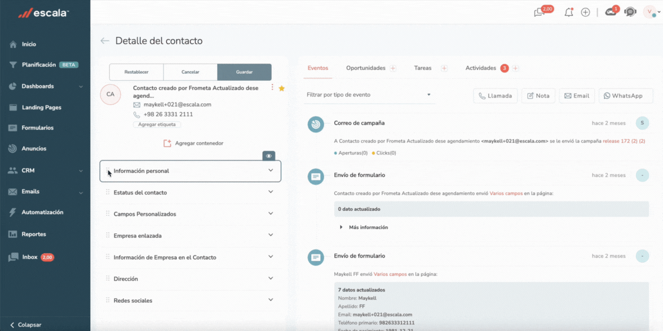Open the three-dot contact options menu

[x=272, y=87]
